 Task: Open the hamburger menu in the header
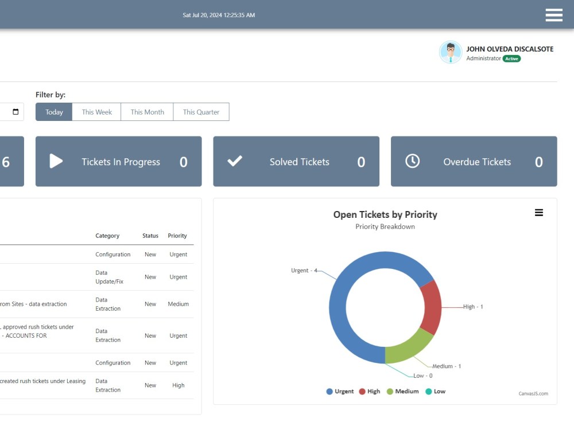554,15
